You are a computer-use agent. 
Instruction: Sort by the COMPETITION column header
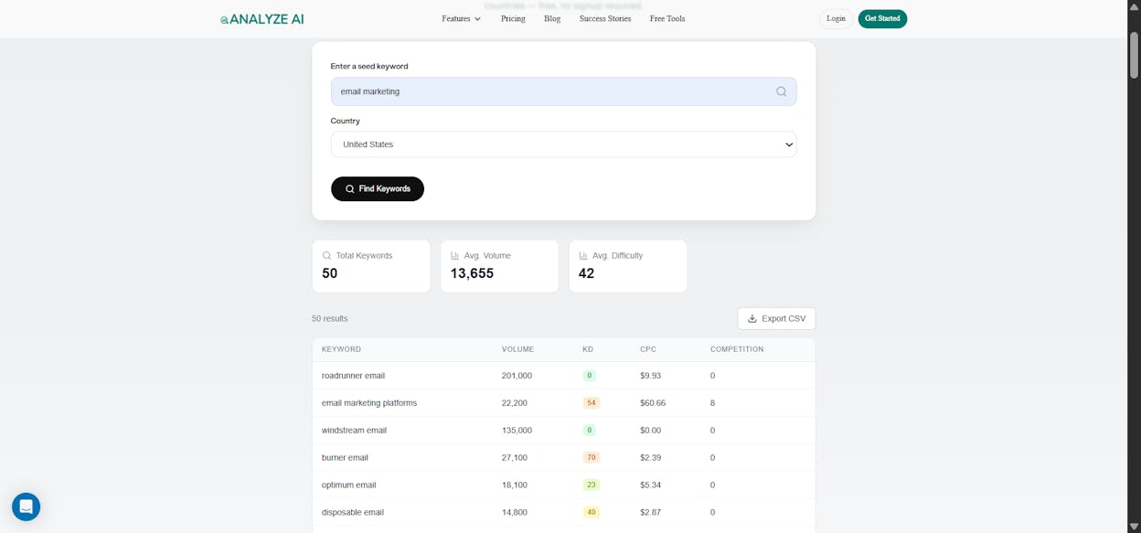point(737,349)
